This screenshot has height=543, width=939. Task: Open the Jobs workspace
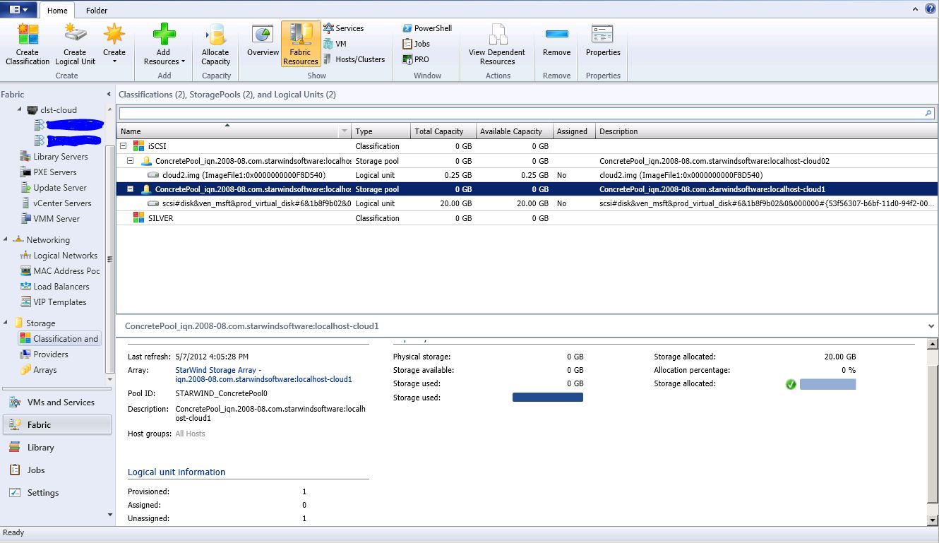click(x=56, y=470)
